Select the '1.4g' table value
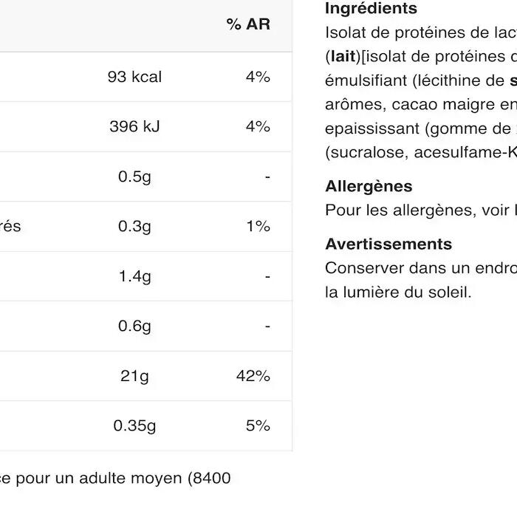 point(134,276)
